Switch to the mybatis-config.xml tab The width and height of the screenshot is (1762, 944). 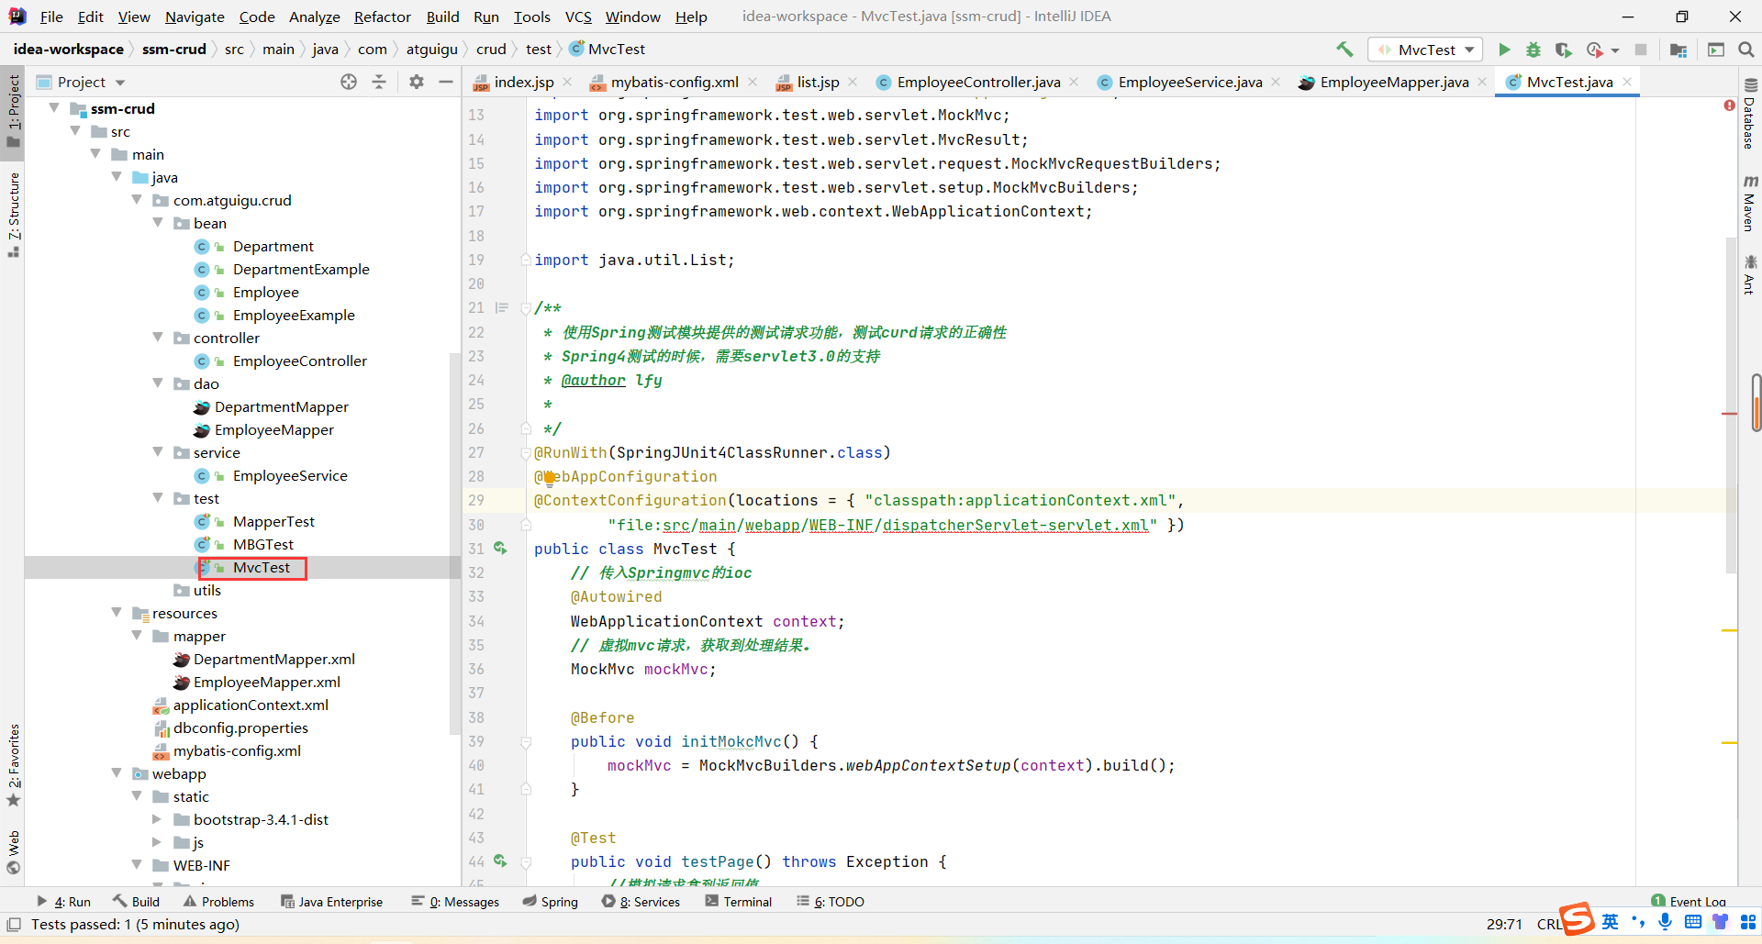(x=675, y=82)
